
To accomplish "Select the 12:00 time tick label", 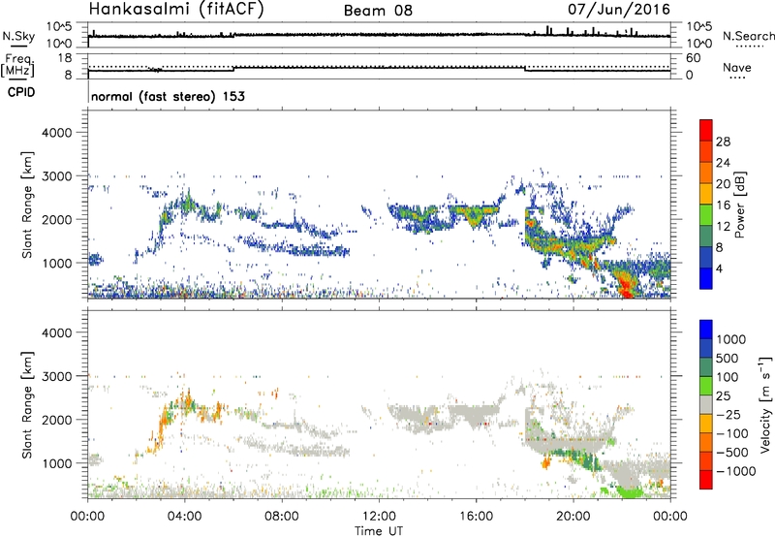I will point(379,517).
